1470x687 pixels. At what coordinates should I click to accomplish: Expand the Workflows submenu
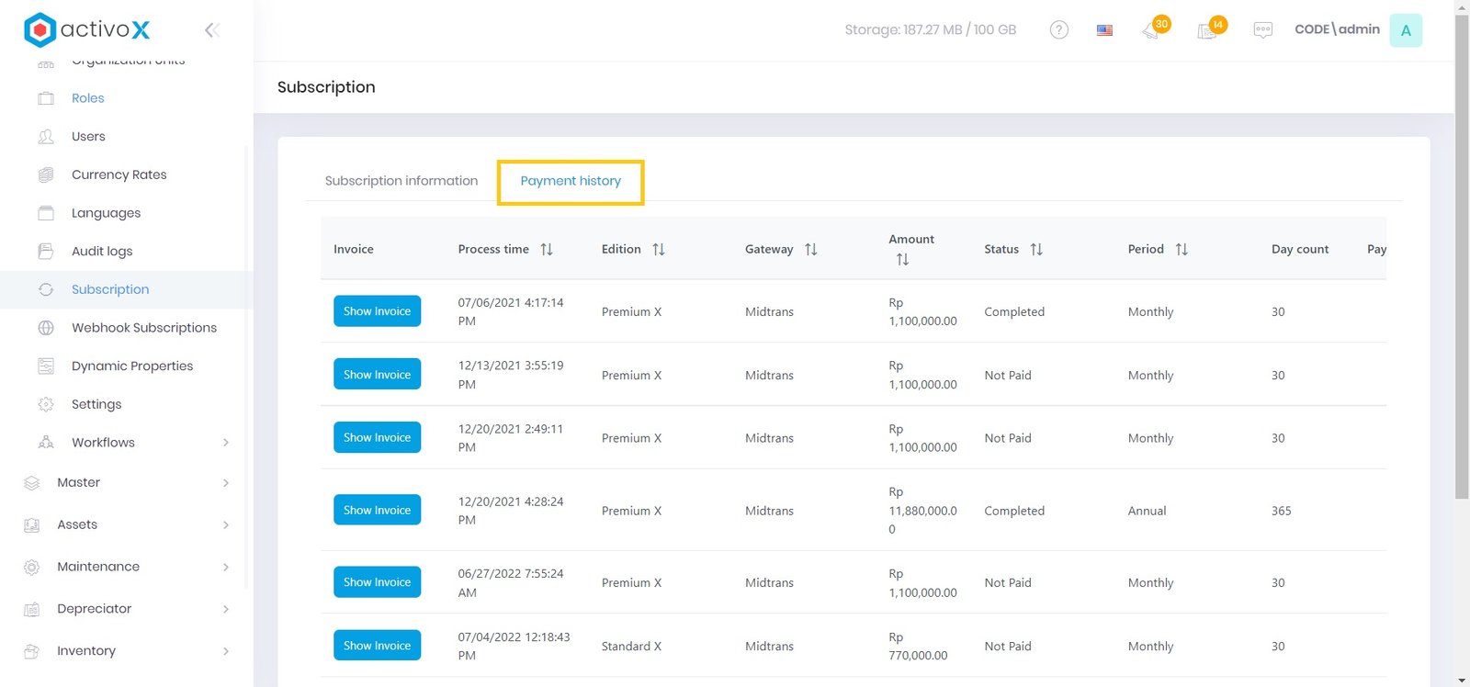[226, 443]
